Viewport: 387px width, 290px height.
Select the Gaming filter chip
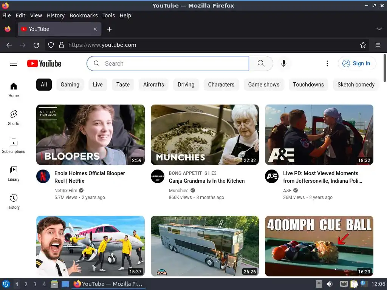pos(70,85)
